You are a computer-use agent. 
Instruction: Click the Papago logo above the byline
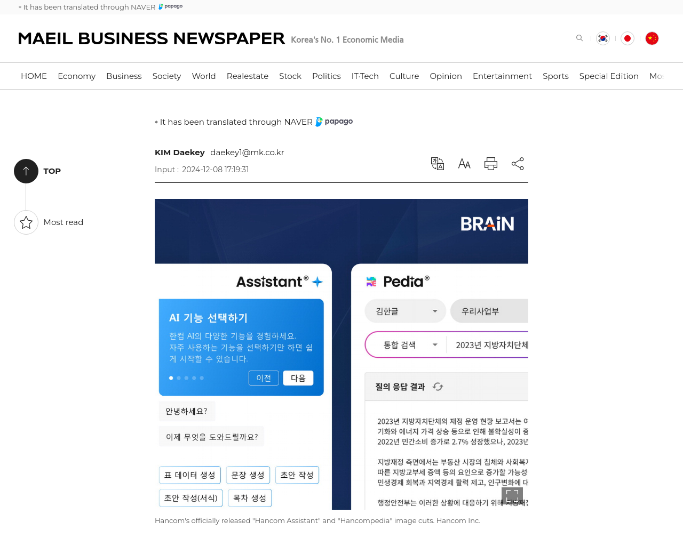(335, 122)
